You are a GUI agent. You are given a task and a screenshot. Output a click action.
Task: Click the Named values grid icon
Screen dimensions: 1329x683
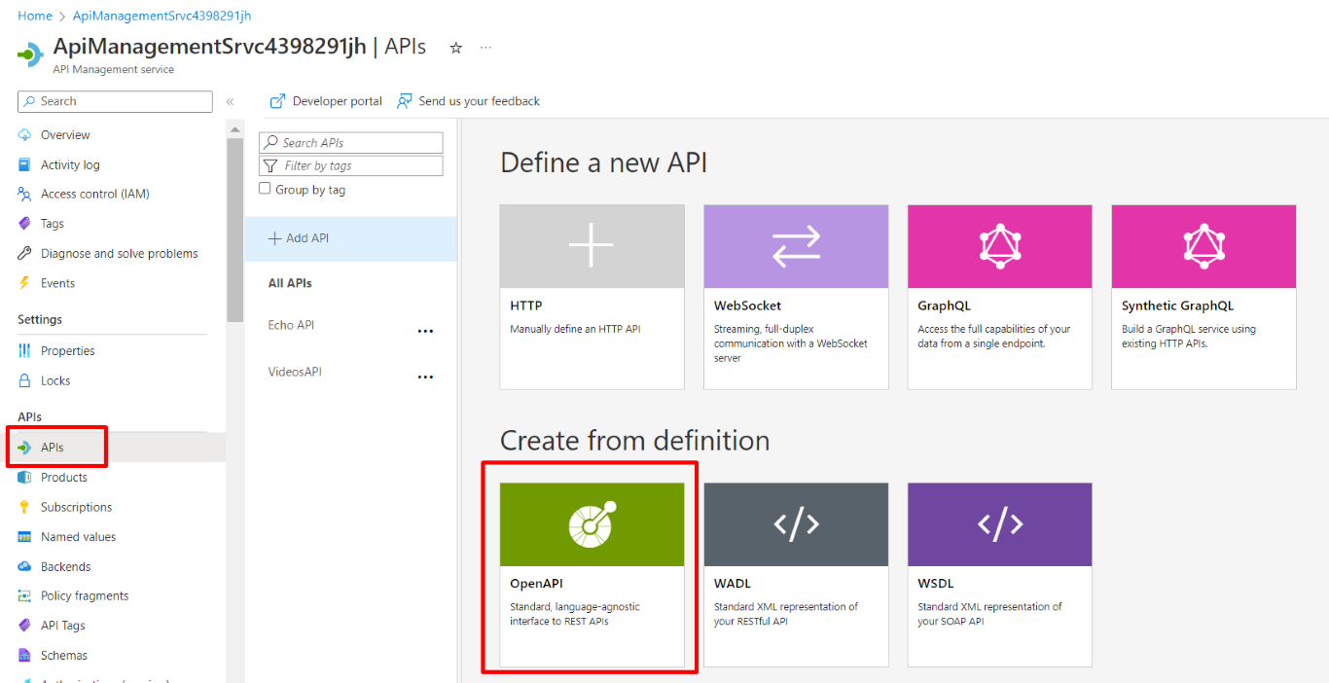24,537
